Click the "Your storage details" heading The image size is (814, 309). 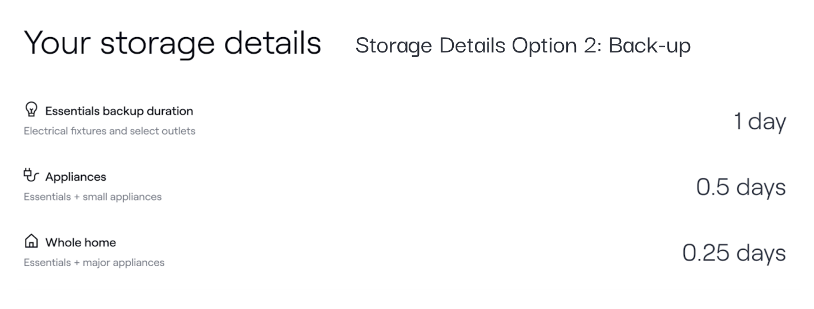(x=172, y=43)
